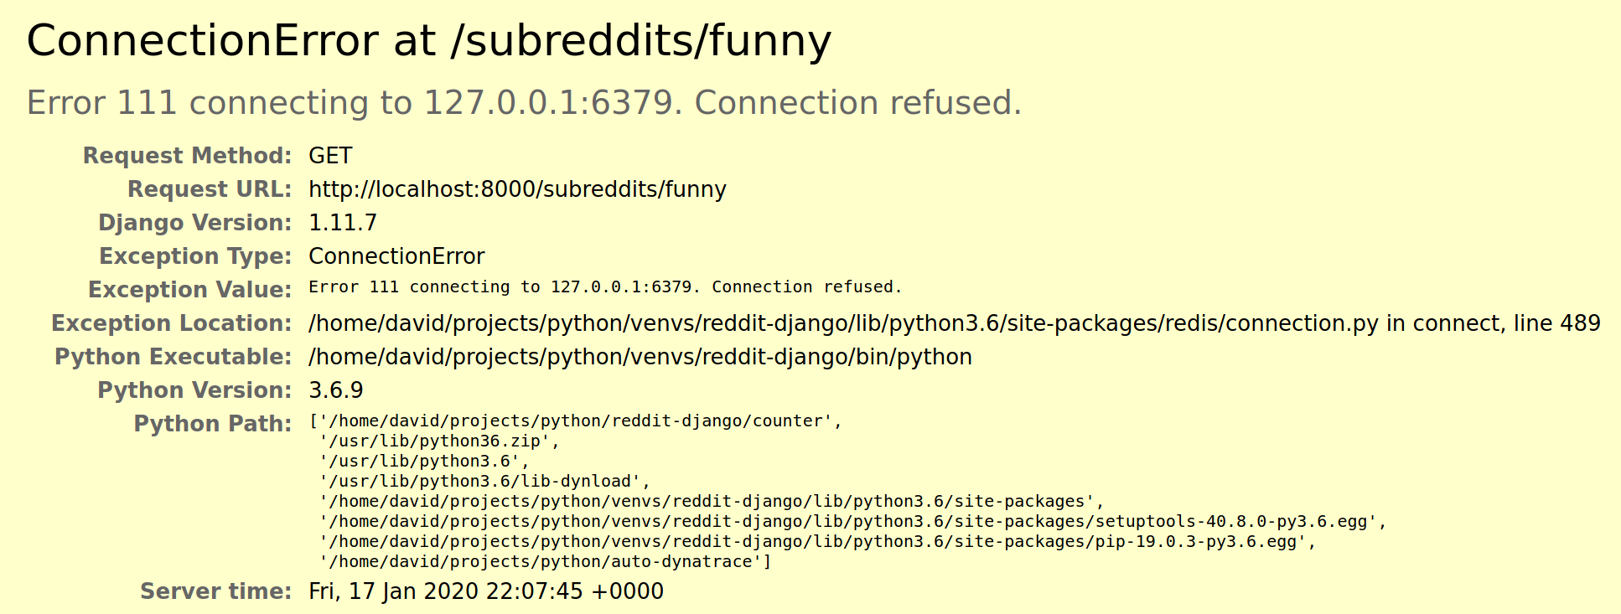Click the Django version number 1.11.7
This screenshot has height=614, width=1621.
pos(343,223)
